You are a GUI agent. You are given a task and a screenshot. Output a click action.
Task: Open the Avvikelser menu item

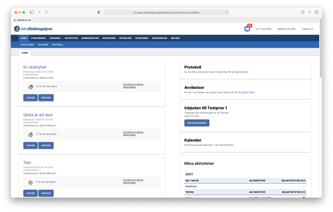125,38
